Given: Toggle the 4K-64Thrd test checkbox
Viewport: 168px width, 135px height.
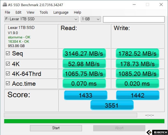Looking at the screenshot, I should click(8, 74).
